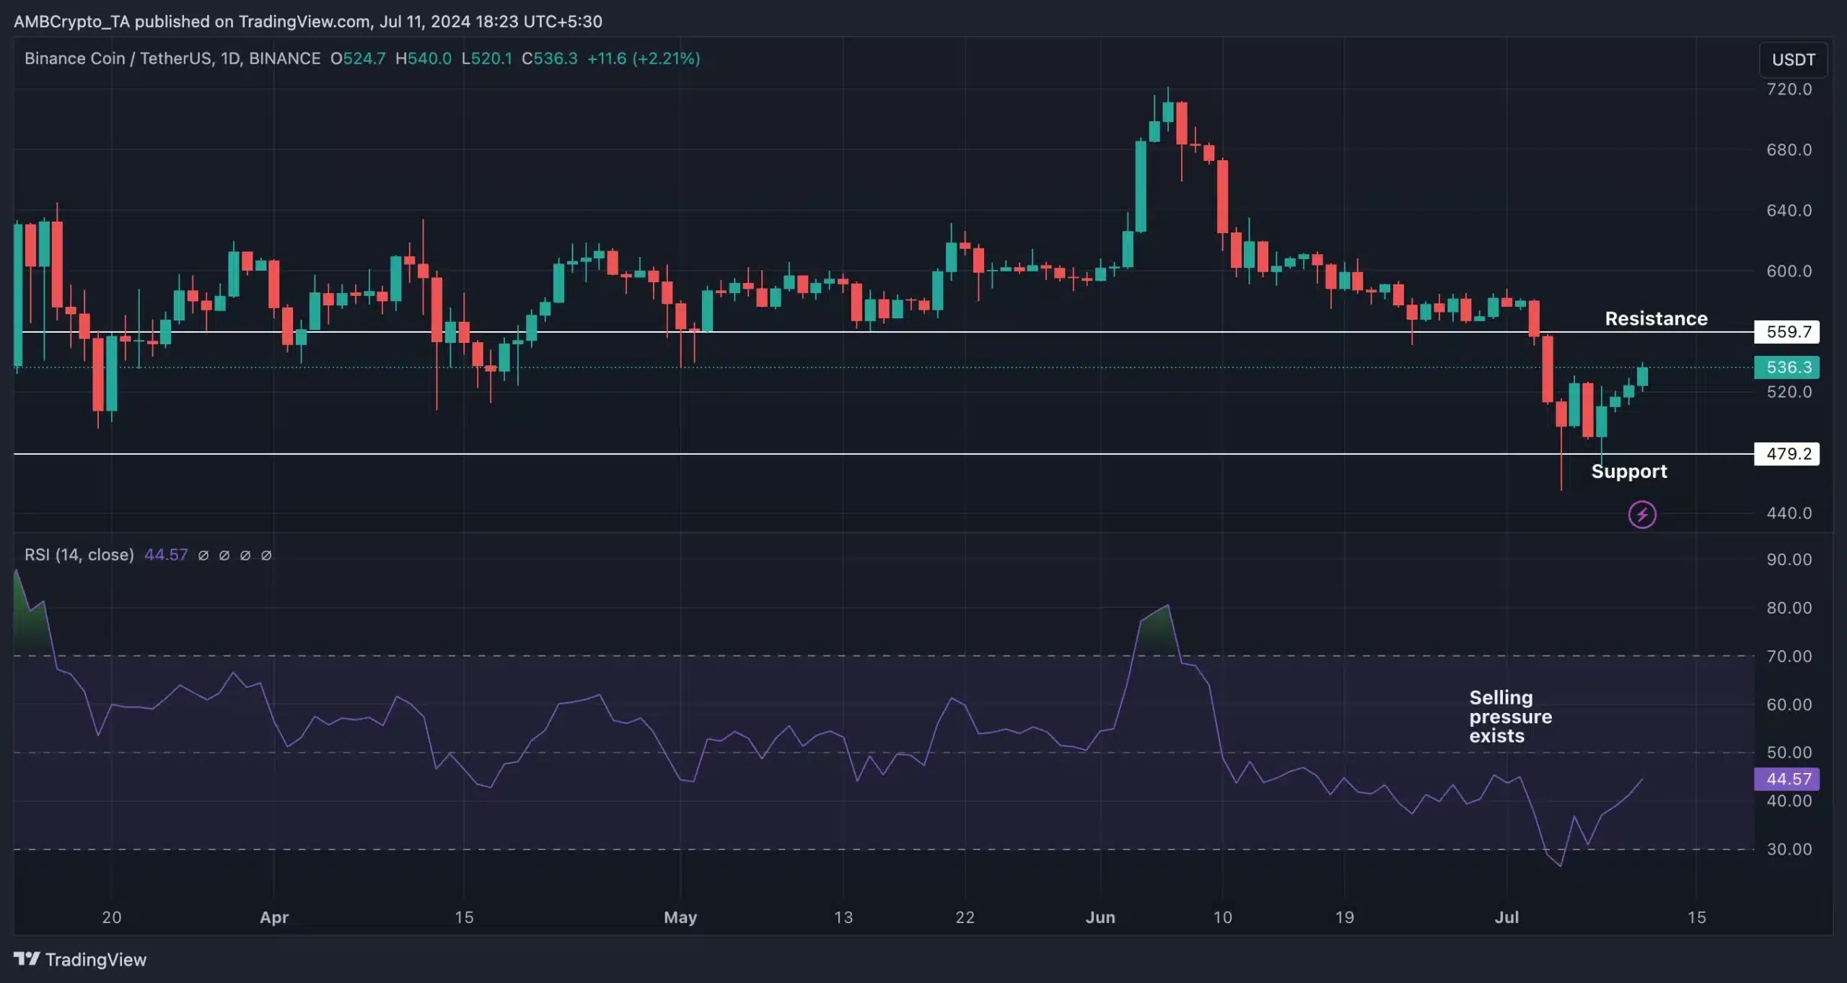Click the RSI legend value 44.57
Image resolution: width=1847 pixels, height=983 pixels.
point(166,554)
